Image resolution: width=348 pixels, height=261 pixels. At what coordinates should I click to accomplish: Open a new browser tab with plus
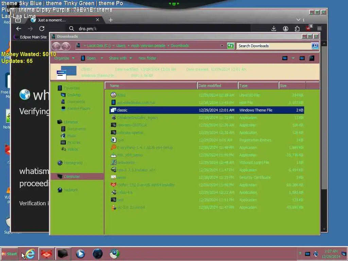point(110,20)
